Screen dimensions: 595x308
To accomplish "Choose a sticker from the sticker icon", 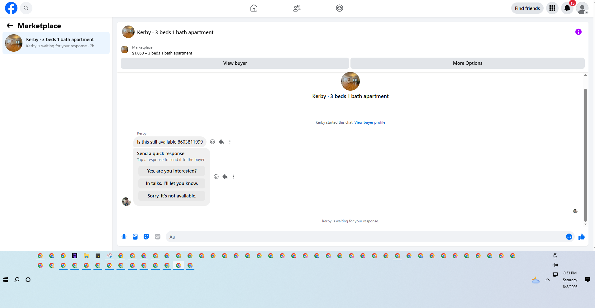I will point(146,237).
